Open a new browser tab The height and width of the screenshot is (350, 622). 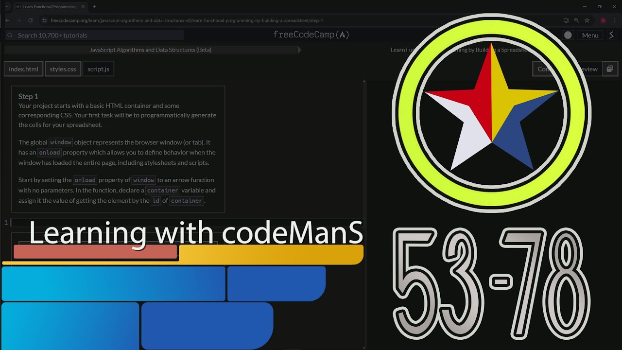click(94, 7)
